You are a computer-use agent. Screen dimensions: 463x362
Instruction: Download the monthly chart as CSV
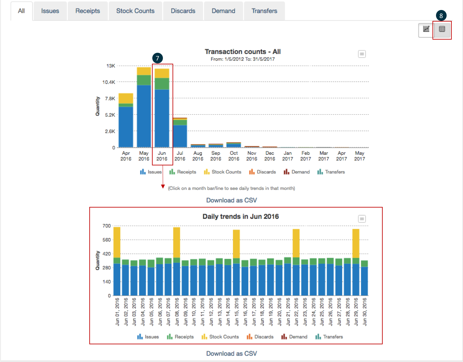point(231,200)
